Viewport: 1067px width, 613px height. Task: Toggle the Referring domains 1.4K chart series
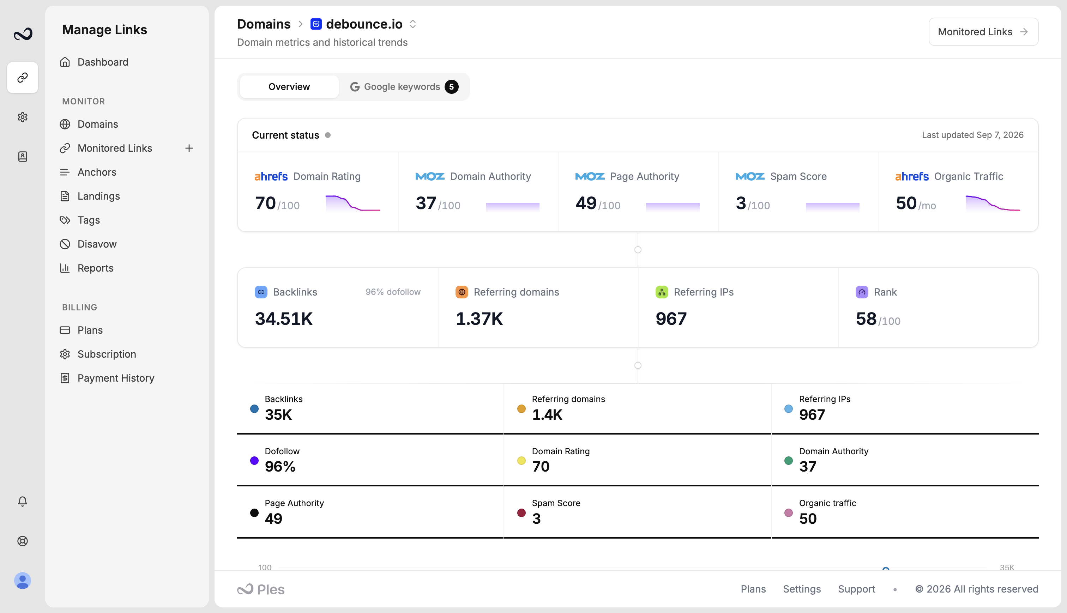[638, 408]
